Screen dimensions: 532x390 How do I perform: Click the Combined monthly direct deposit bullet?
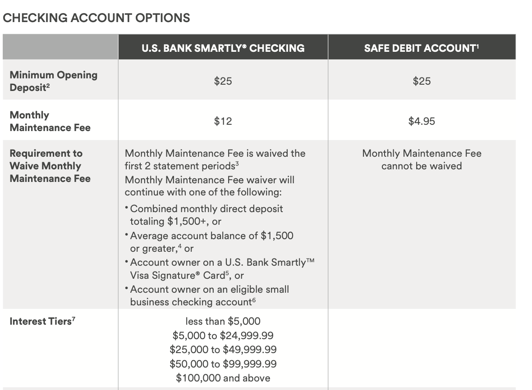(x=206, y=215)
